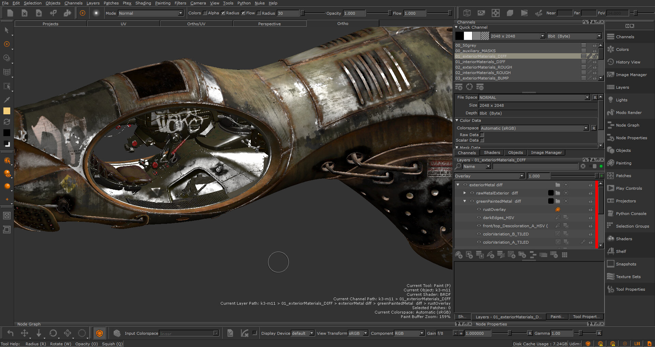Open the Patches menu
The image size is (655, 347).
pyautogui.click(x=111, y=3)
